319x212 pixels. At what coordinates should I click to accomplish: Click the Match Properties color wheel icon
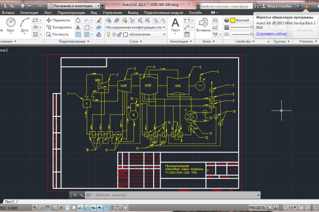point(226,20)
